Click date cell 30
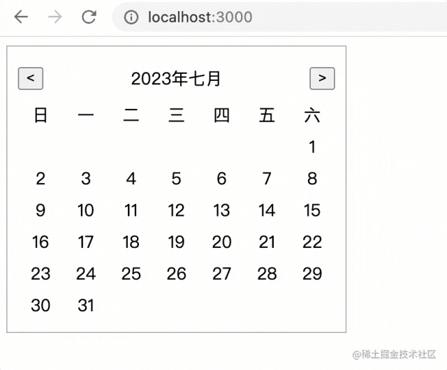The width and height of the screenshot is (447, 370). coord(41,305)
